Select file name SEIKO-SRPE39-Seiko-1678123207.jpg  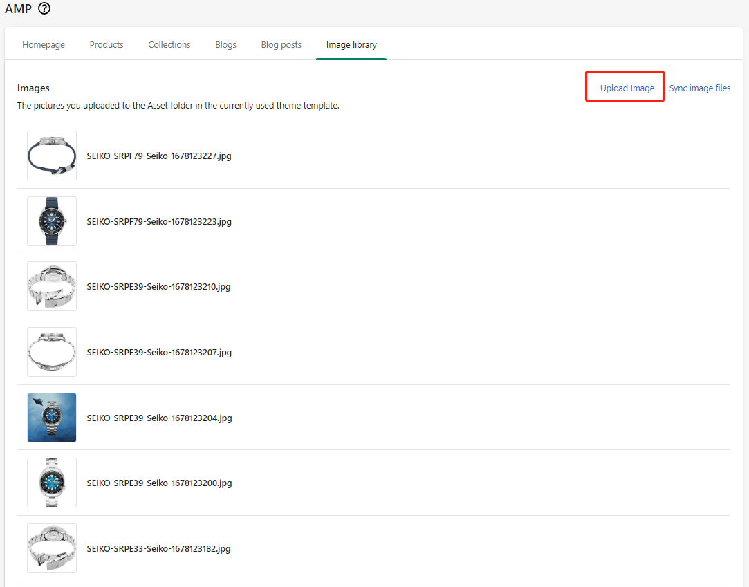point(159,352)
